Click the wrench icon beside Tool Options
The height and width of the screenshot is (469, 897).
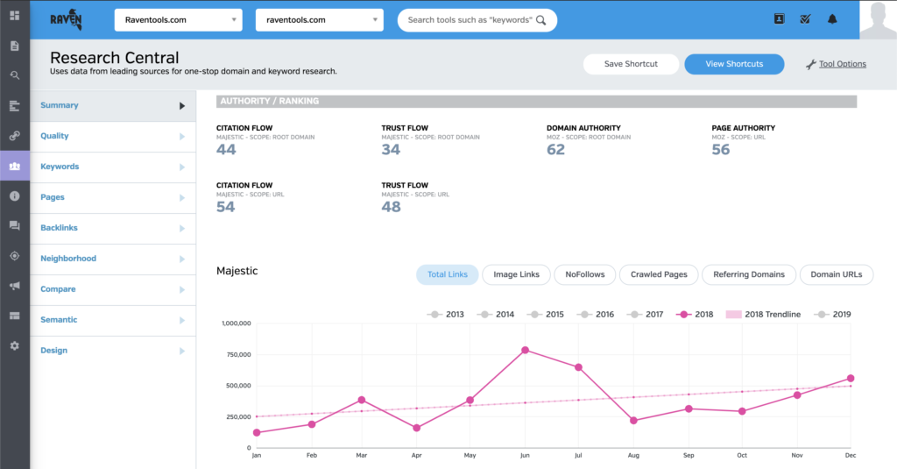coord(810,64)
